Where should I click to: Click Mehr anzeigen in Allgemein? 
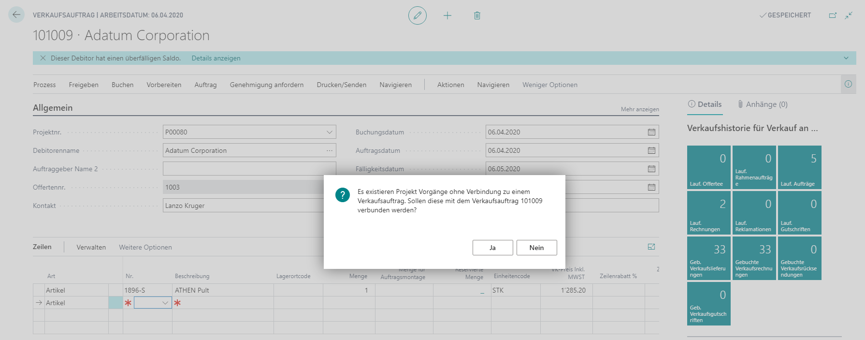coord(640,109)
